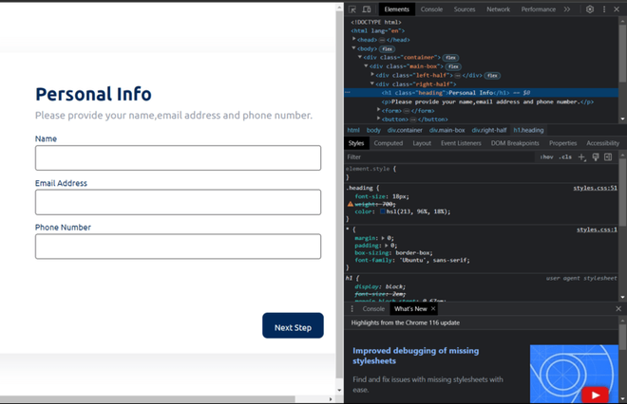The width and height of the screenshot is (627, 404).
Task: Collapse the div right-half node
Action: coord(372,83)
